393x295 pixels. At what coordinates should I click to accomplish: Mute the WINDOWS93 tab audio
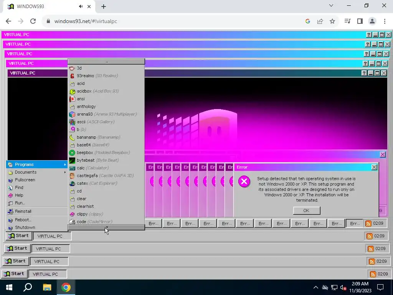(81, 7)
